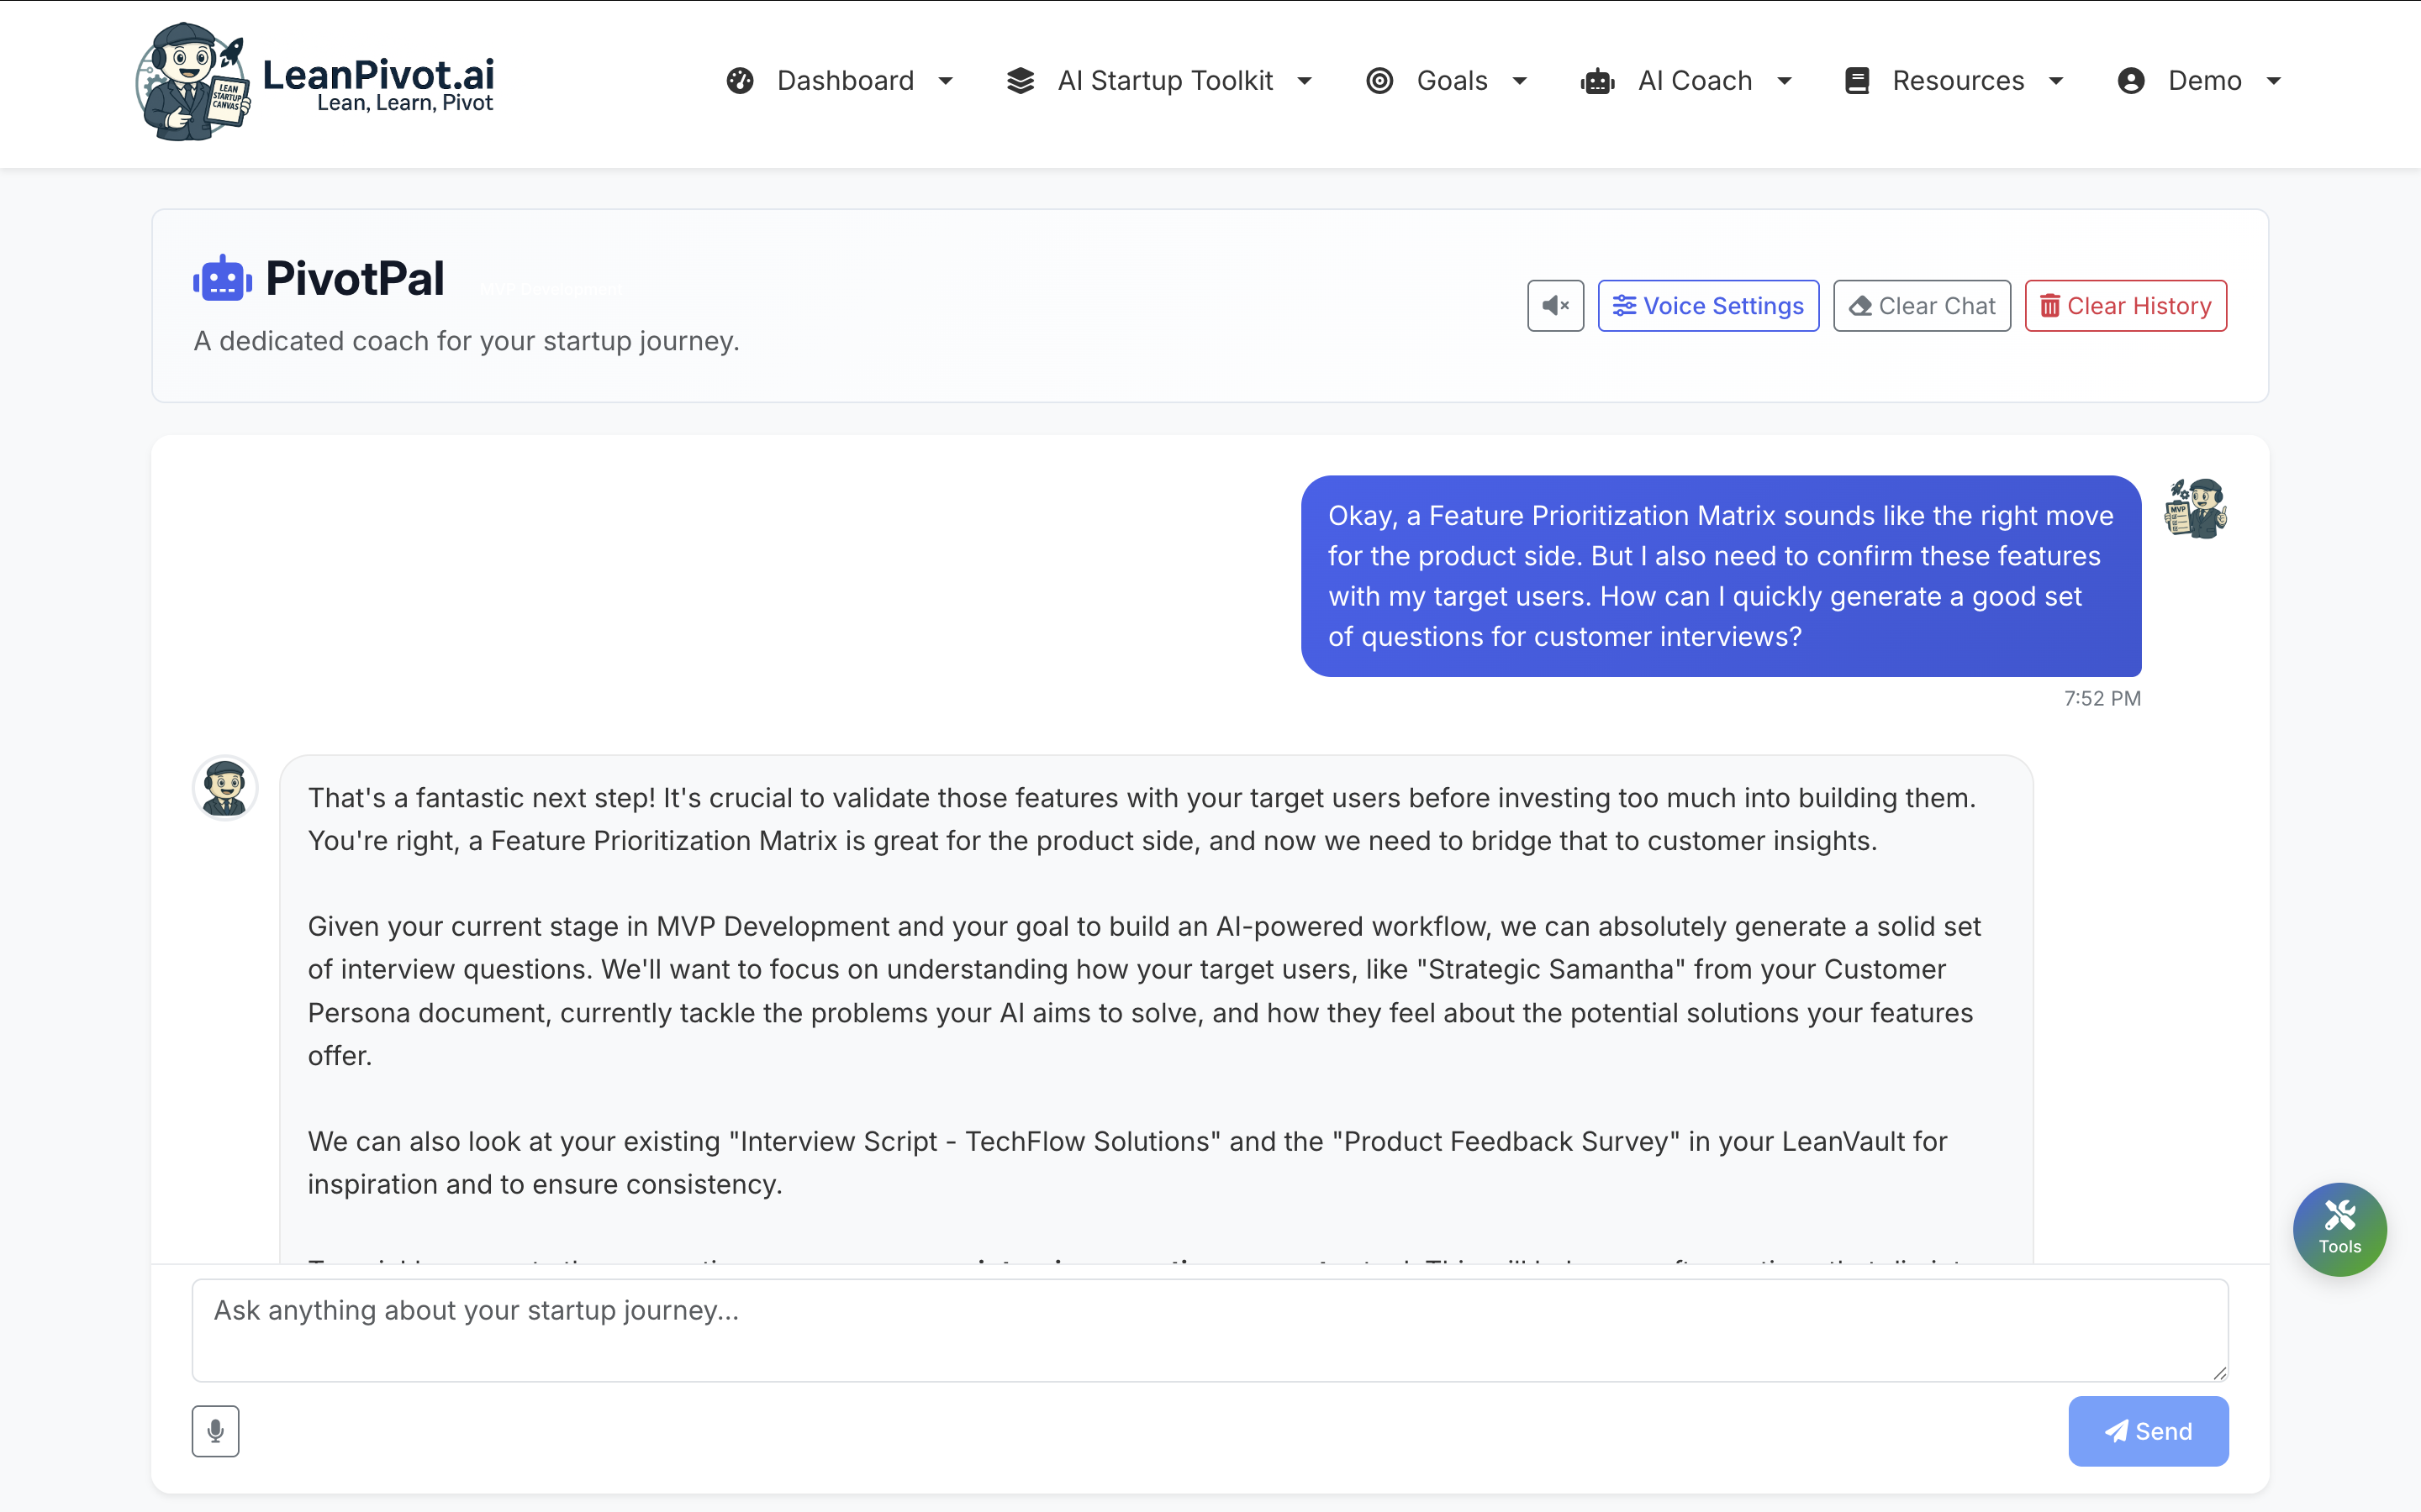The width and height of the screenshot is (2421, 1512).
Task: Activate the microphone input button
Action: (215, 1430)
